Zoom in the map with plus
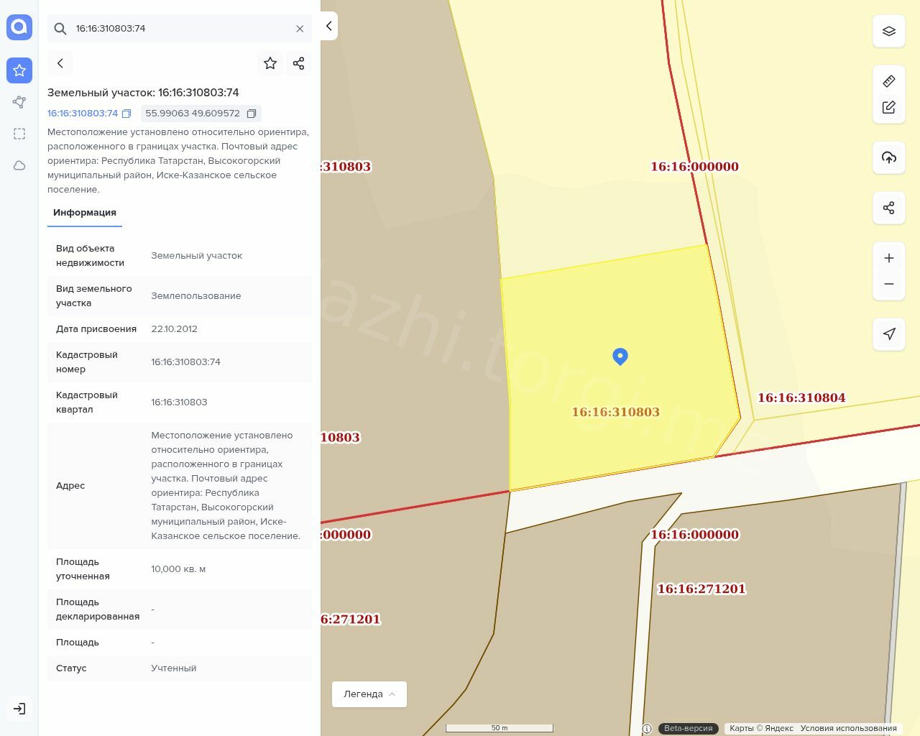Image resolution: width=920 pixels, height=736 pixels. 888,258
